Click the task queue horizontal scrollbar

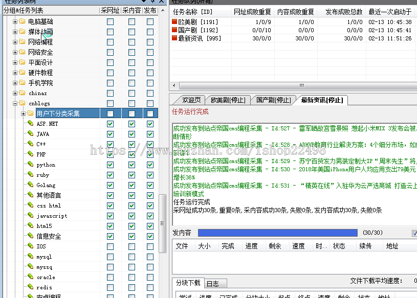(298, 85)
